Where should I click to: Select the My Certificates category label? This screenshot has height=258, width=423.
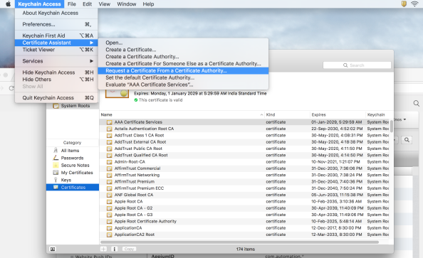(77, 173)
